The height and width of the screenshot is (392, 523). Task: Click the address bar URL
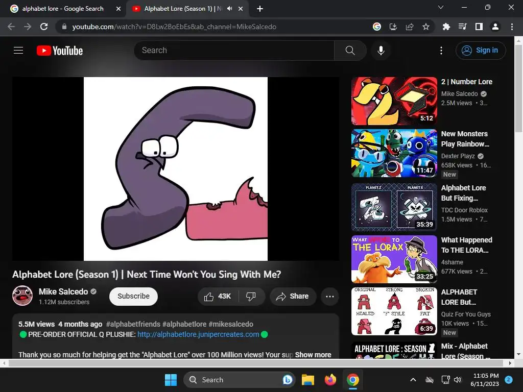click(x=174, y=27)
